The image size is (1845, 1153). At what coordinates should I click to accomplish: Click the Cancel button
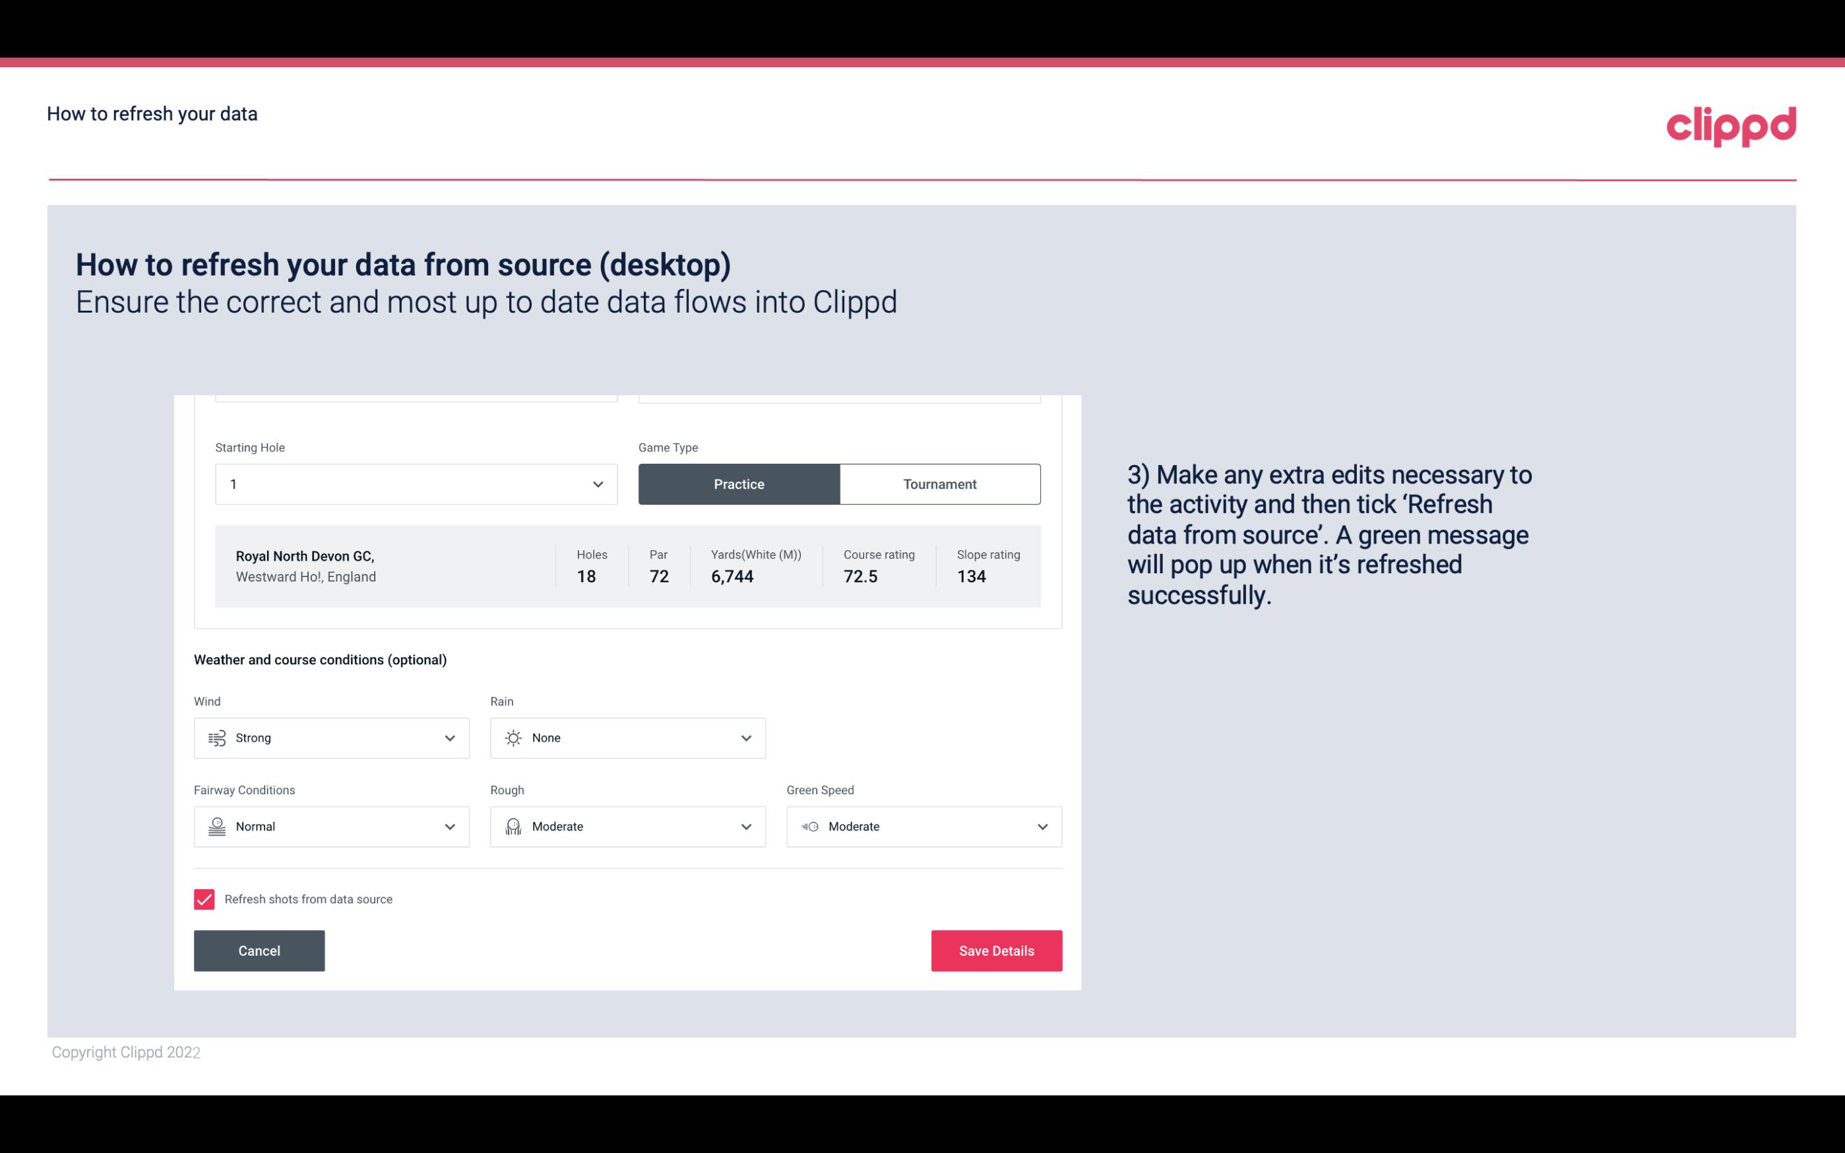click(x=258, y=950)
